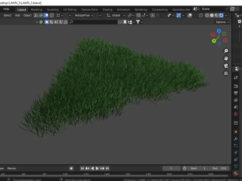This screenshot has height=181, width=242.
Task: Jump to the start frame
Action: tap(82, 168)
